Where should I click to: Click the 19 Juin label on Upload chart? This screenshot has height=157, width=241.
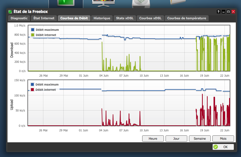(204, 130)
